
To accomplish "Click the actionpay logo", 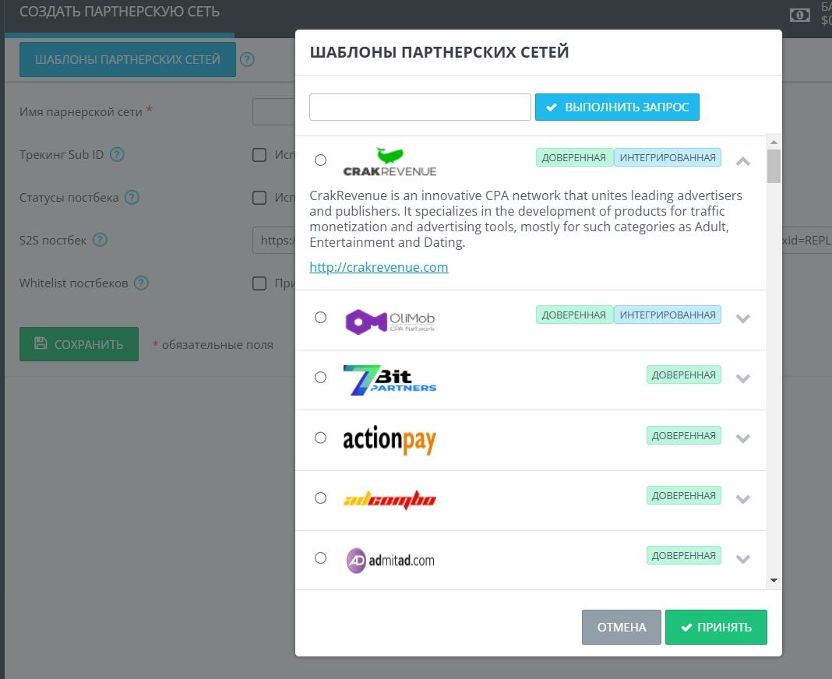I will pyautogui.click(x=390, y=439).
